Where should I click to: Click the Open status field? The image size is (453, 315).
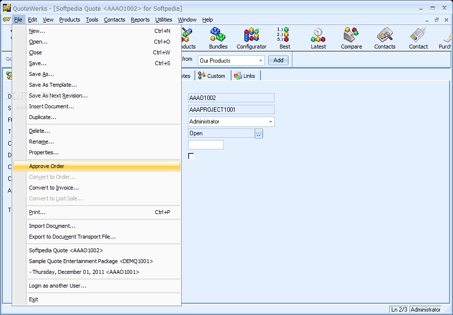(x=221, y=133)
